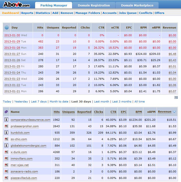Screen dimensions: 181x182
Task: Select the Today date range
Action: point(7,102)
